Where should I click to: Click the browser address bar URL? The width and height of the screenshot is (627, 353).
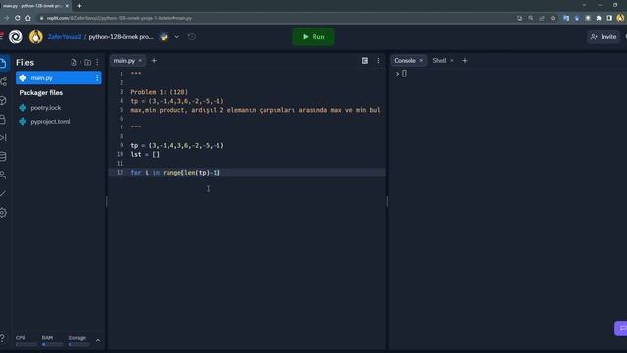(x=120, y=18)
